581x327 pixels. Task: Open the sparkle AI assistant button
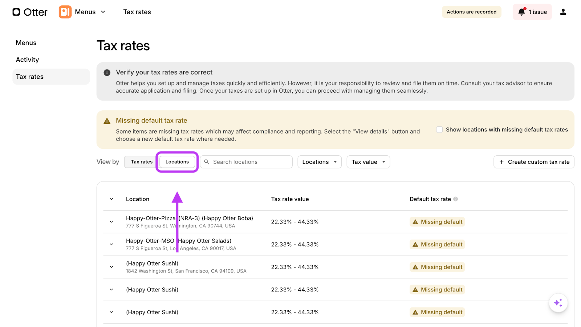click(558, 303)
